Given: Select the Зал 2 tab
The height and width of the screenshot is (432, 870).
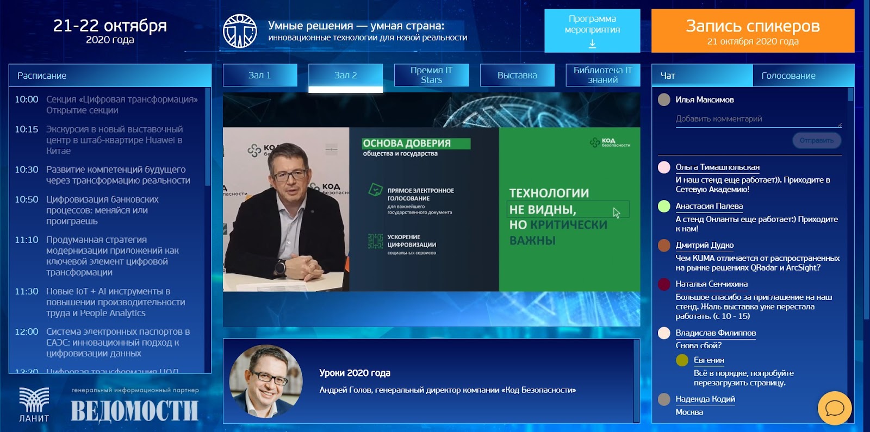Looking at the screenshot, I should pos(346,75).
